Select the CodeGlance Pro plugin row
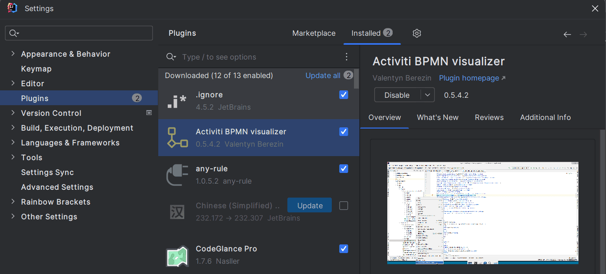Screen dimensions: 606x274 (259, 255)
